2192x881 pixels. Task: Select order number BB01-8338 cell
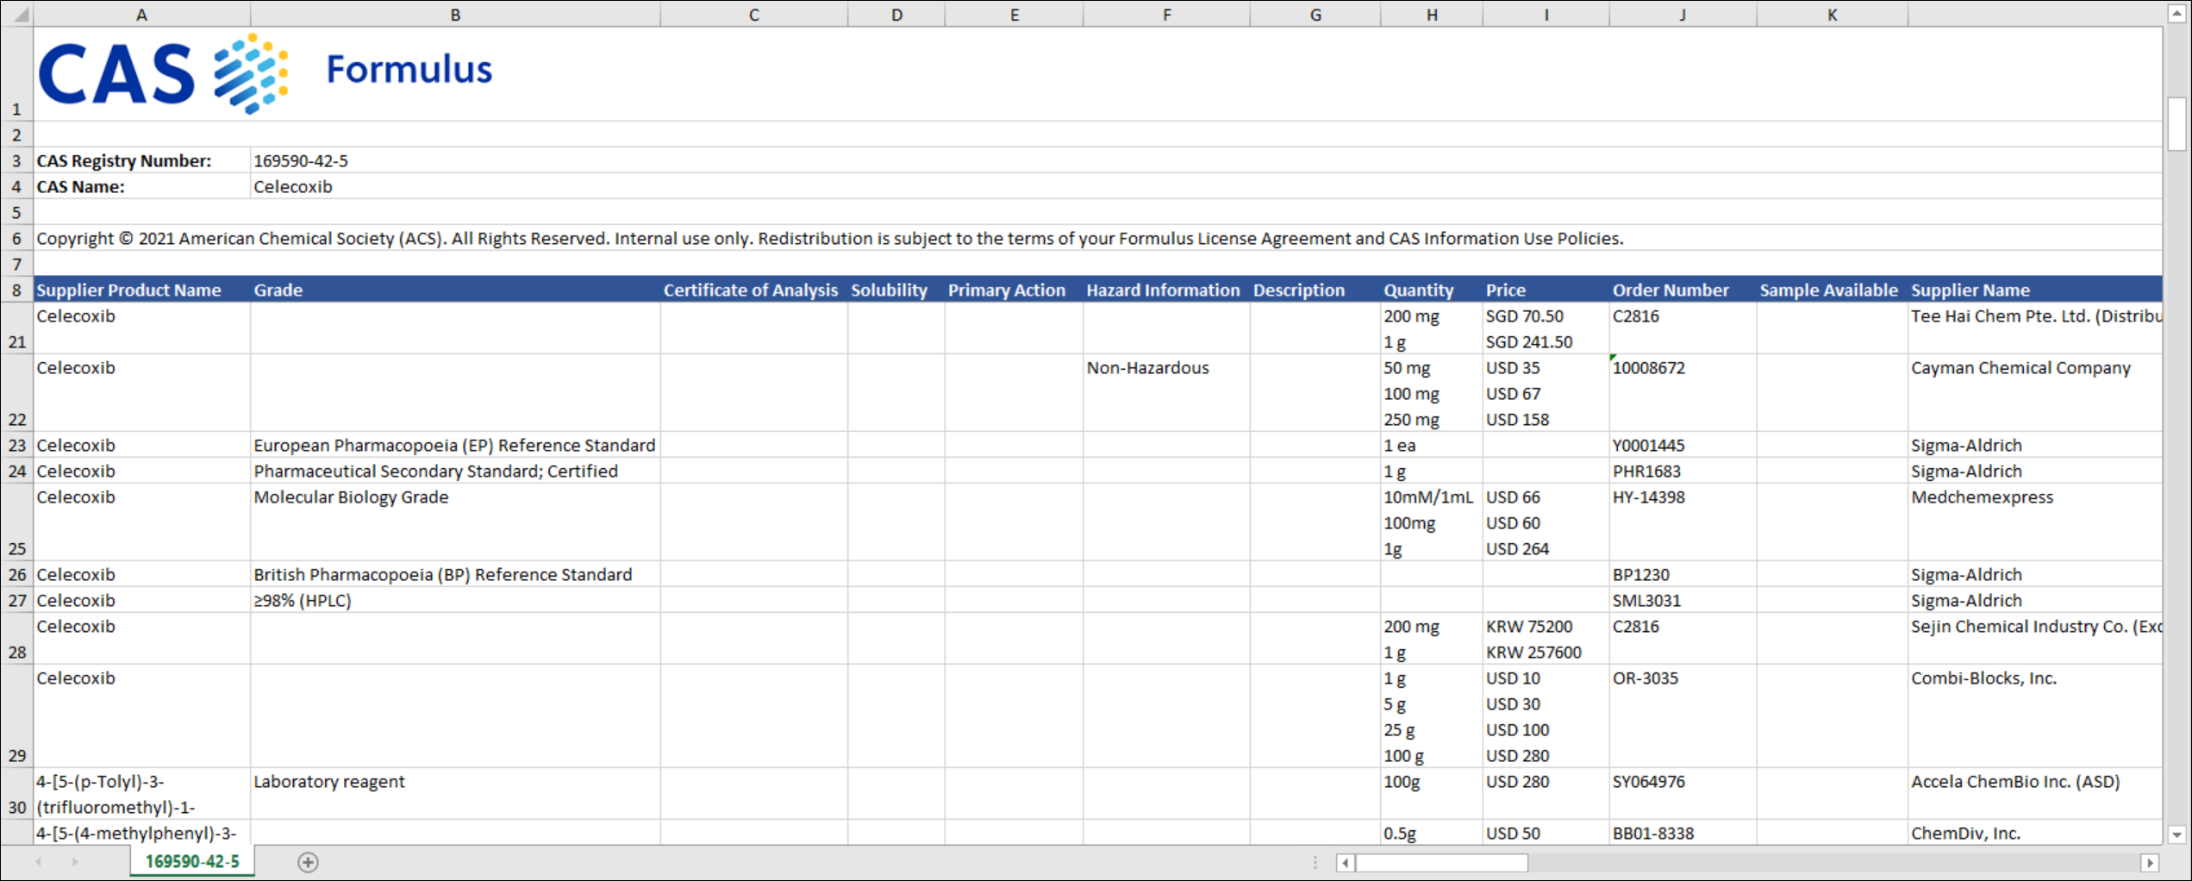tap(1683, 833)
